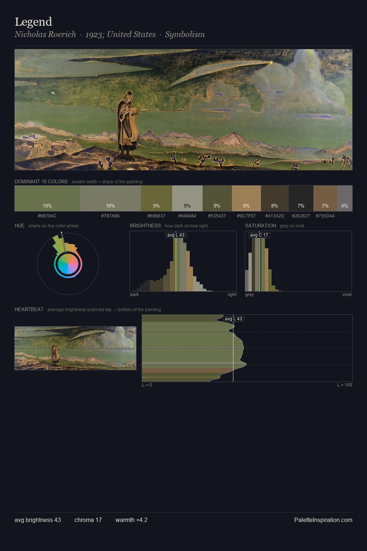Select the deep olive #535437 swatch
Screen dimensions: 367x551
217,198
